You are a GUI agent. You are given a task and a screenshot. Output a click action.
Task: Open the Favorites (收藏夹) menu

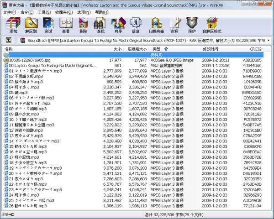tap(64, 12)
